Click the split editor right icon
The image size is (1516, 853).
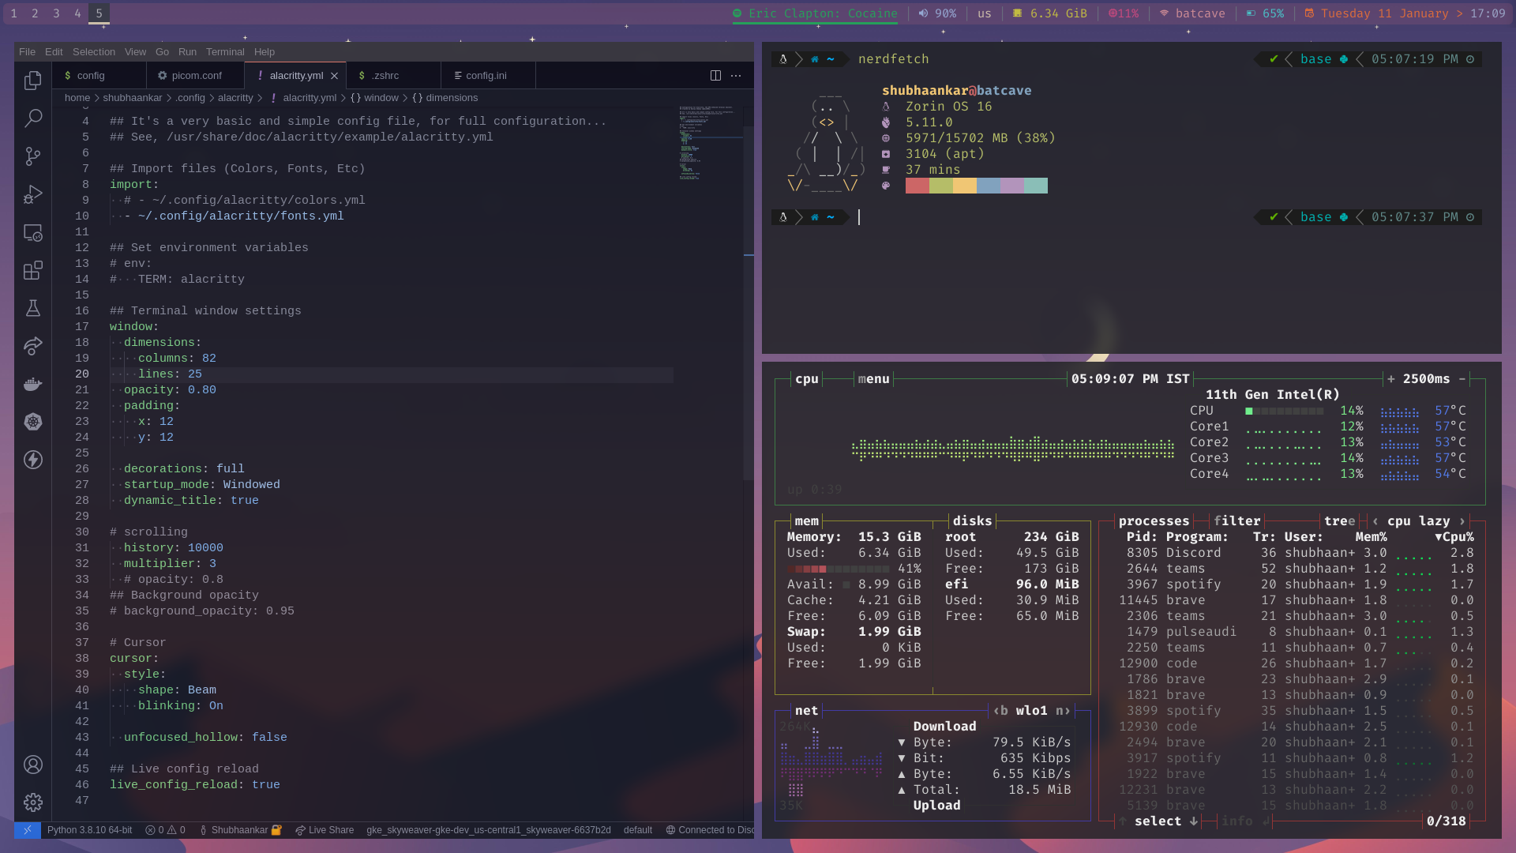715,76
